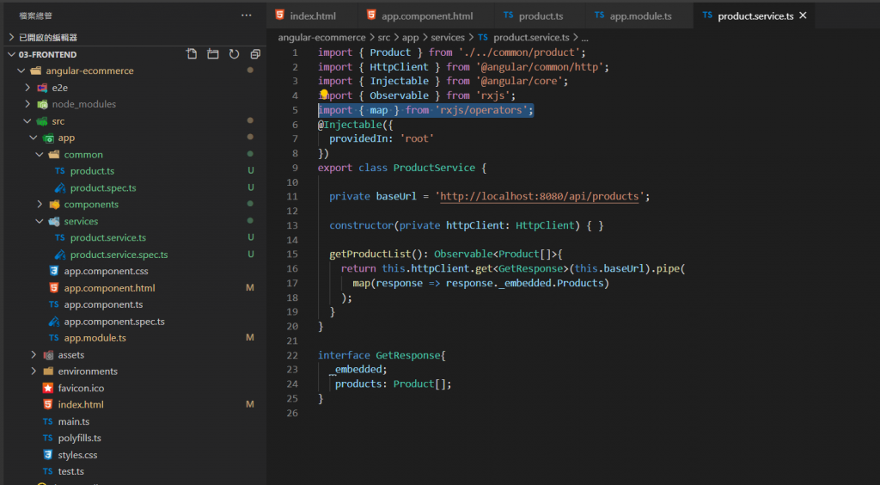
Task: Collapse the src folder chevron
Action: pyautogui.click(x=27, y=120)
